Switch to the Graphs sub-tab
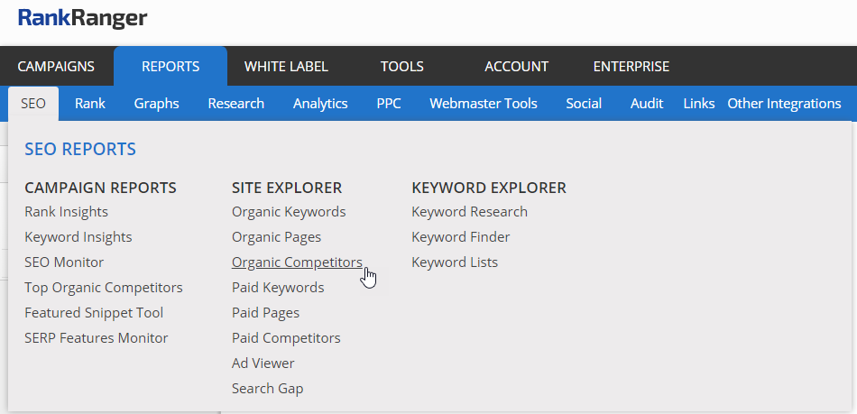The height and width of the screenshot is (414, 857). point(156,104)
